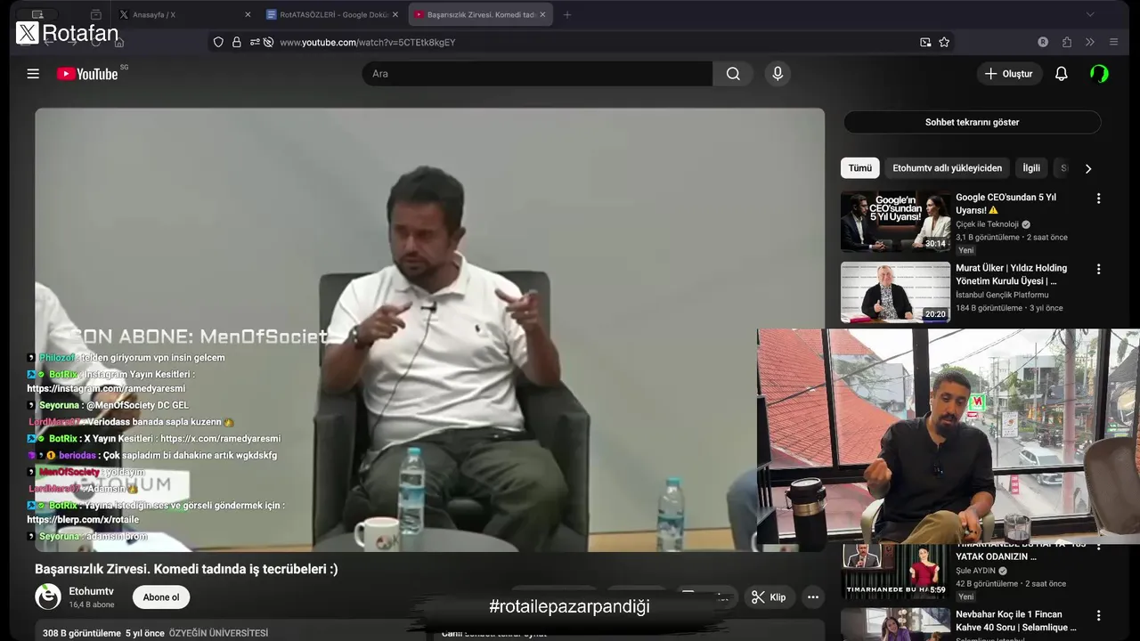Open picture-in-picture from the address bar

click(x=925, y=42)
